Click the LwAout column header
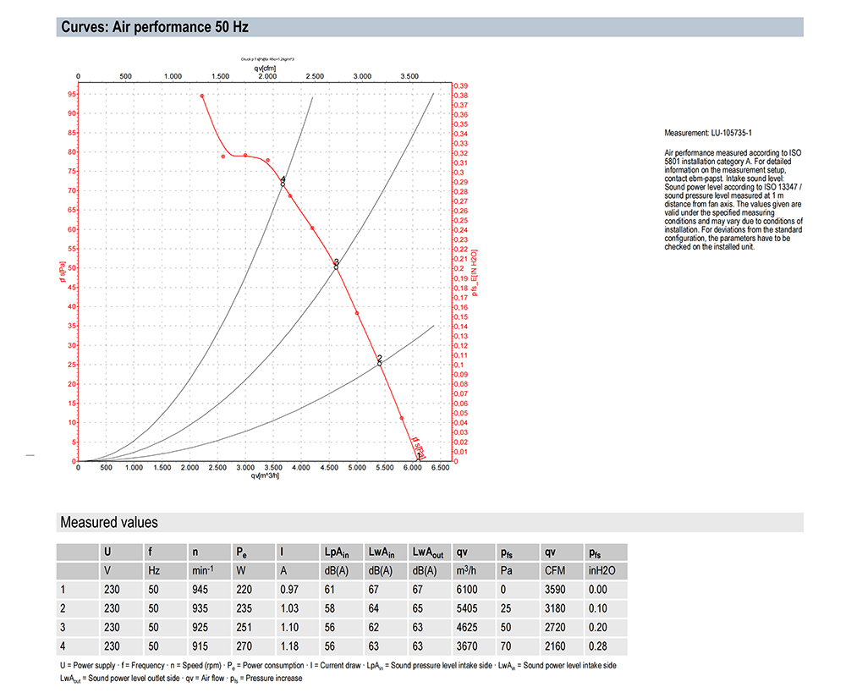846x698 pixels. (x=427, y=552)
